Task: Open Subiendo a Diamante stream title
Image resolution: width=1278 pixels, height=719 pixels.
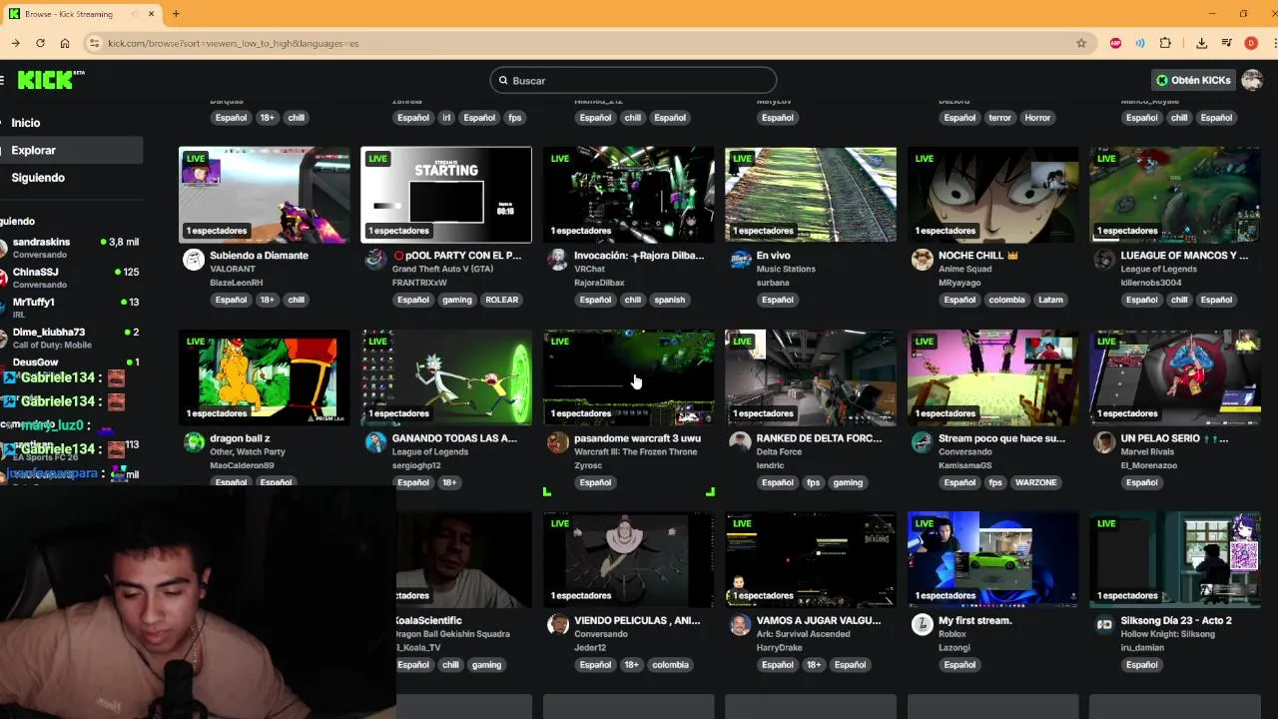Action: click(x=259, y=255)
